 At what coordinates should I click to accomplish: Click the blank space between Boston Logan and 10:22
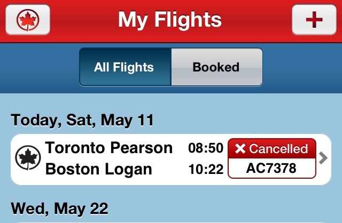click(x=170, y=170)
